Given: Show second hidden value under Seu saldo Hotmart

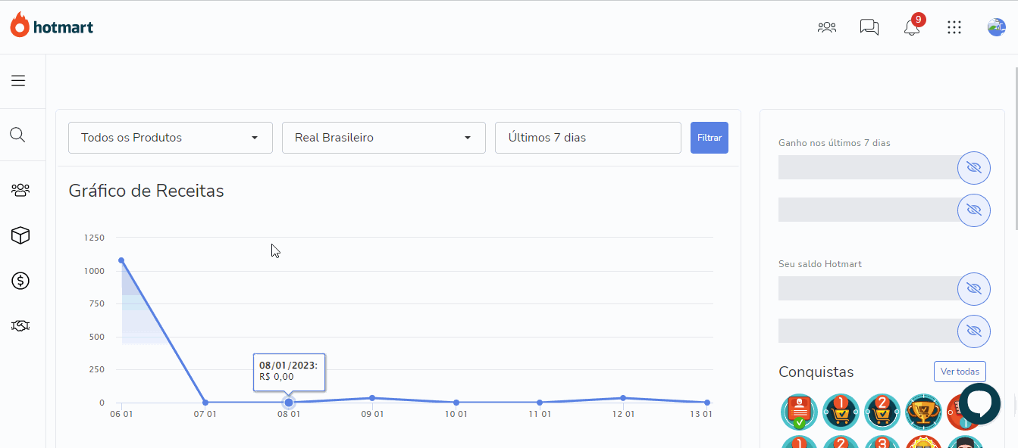Looking at the screenshot, I should tap(974, 331).
